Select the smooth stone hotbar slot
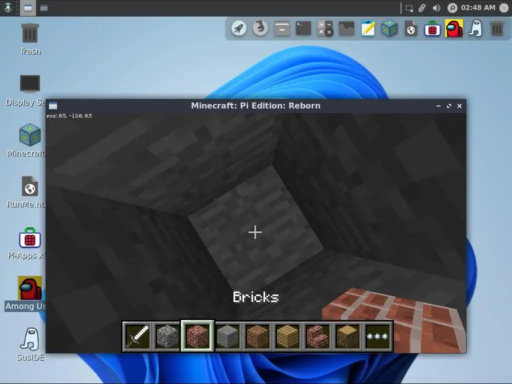 pos(227,336)
